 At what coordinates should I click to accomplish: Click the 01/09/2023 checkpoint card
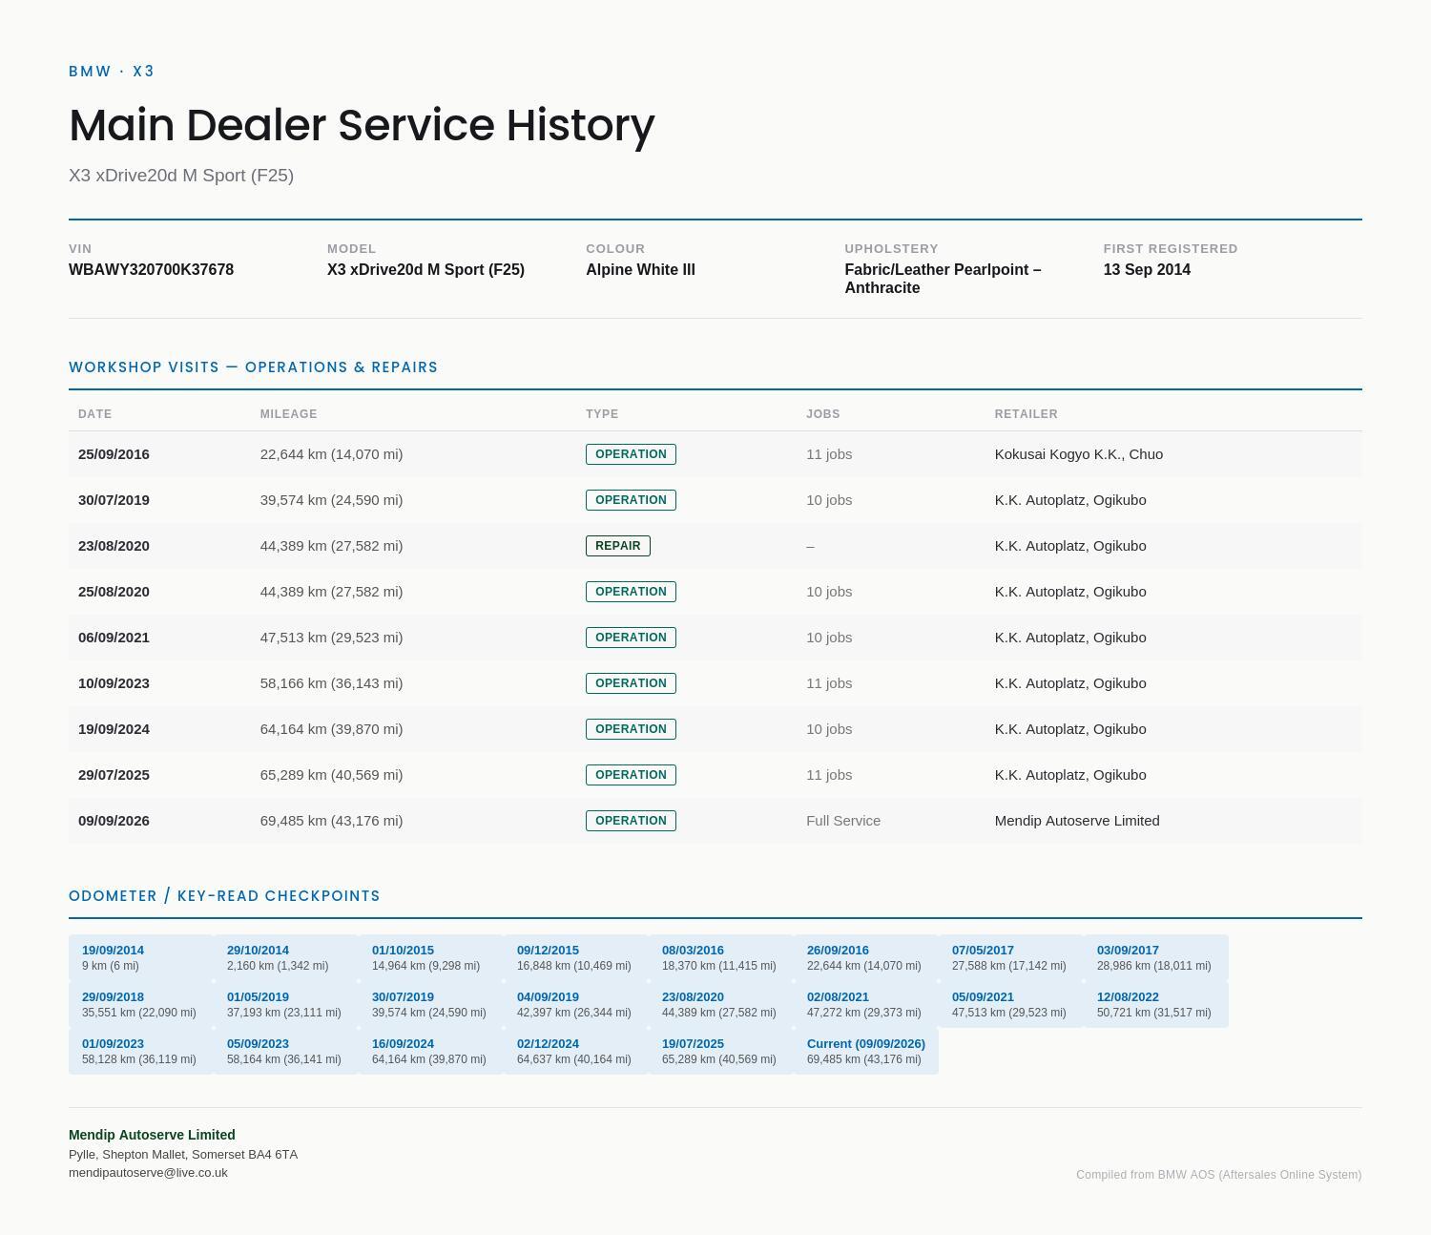point(141,1052)
